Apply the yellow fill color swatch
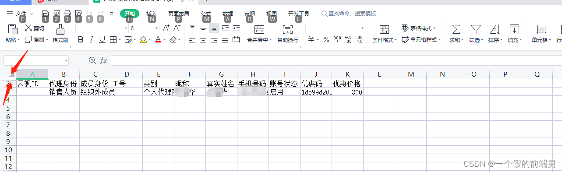Viewport: 562px width, 172px height. (143, 40)
